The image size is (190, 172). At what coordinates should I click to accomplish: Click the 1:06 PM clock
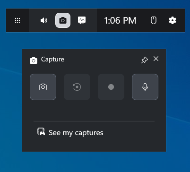(120, 20)
